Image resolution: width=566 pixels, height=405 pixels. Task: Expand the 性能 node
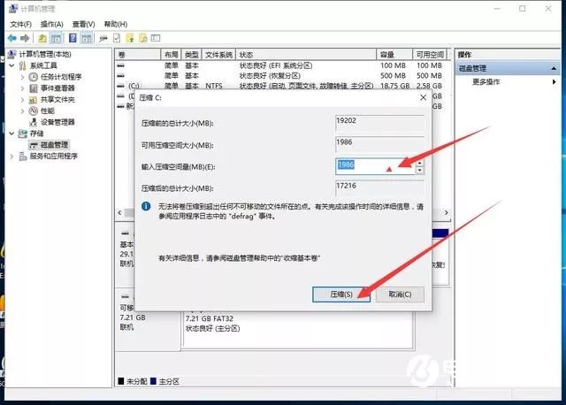[22, 111]
